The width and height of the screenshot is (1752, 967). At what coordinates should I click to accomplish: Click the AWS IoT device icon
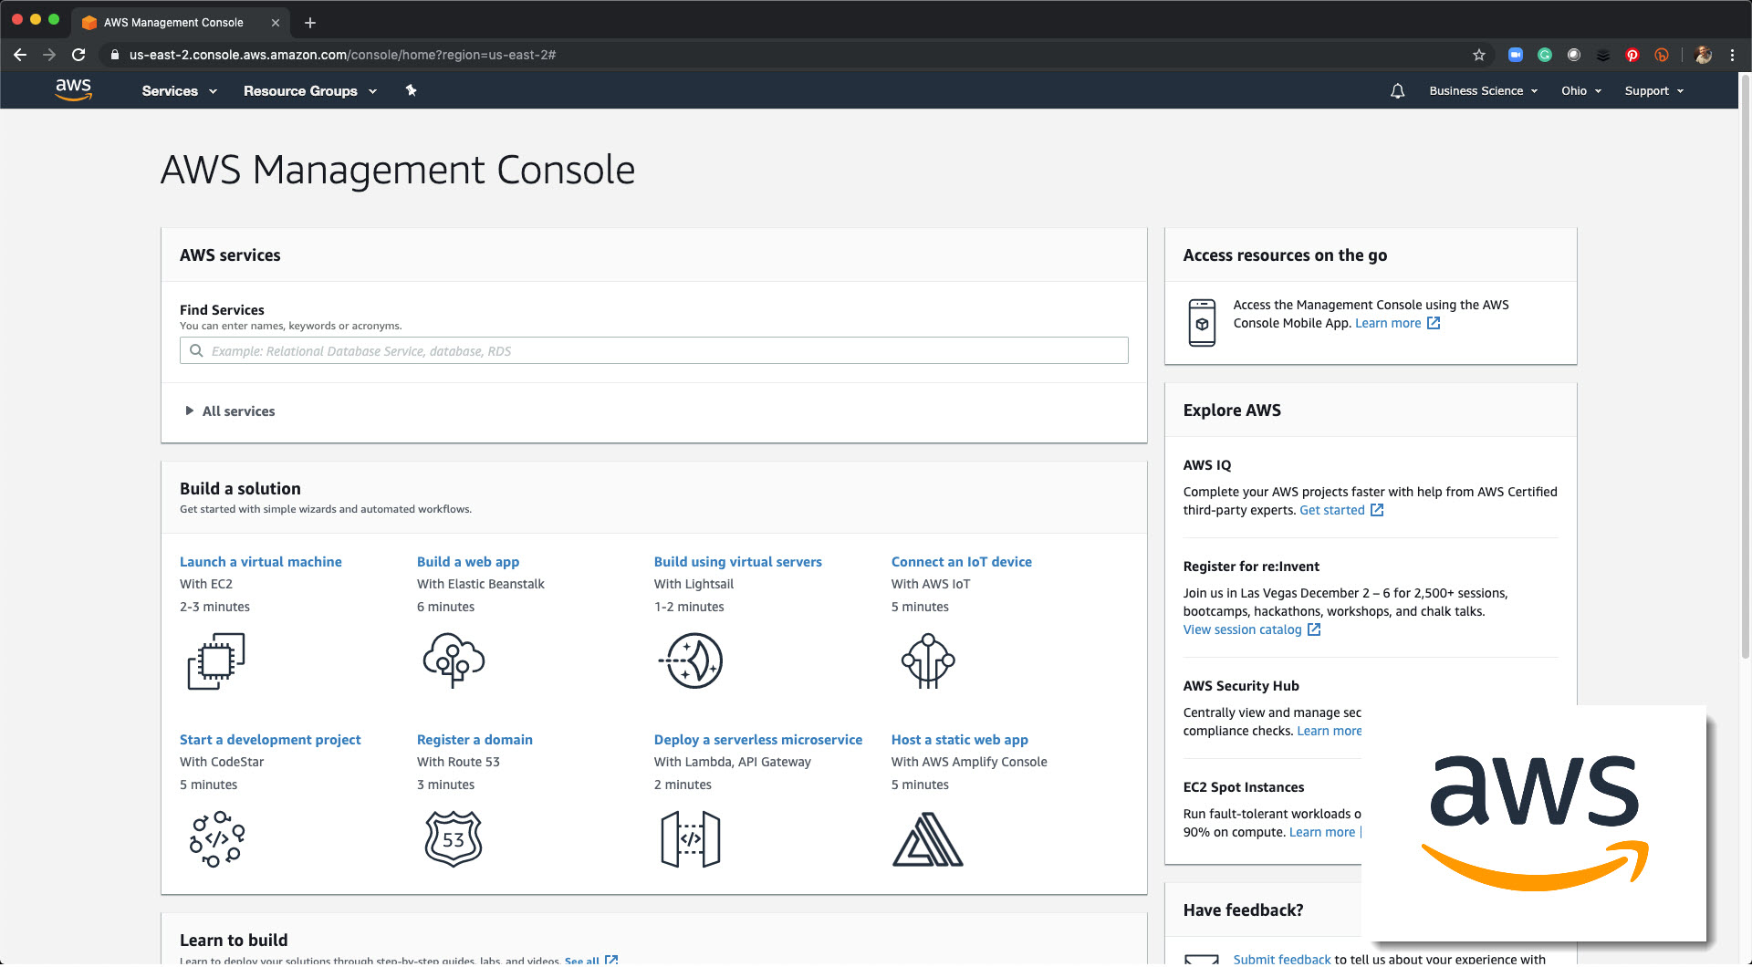928,660
